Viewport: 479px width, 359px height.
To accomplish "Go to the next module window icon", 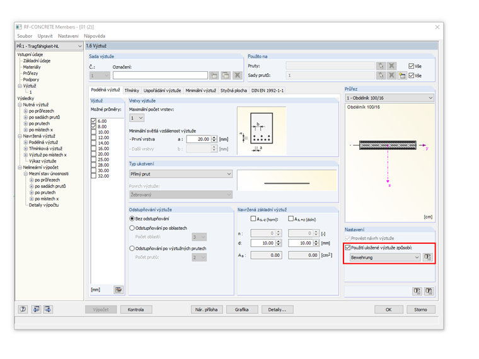I will [48, 309].
